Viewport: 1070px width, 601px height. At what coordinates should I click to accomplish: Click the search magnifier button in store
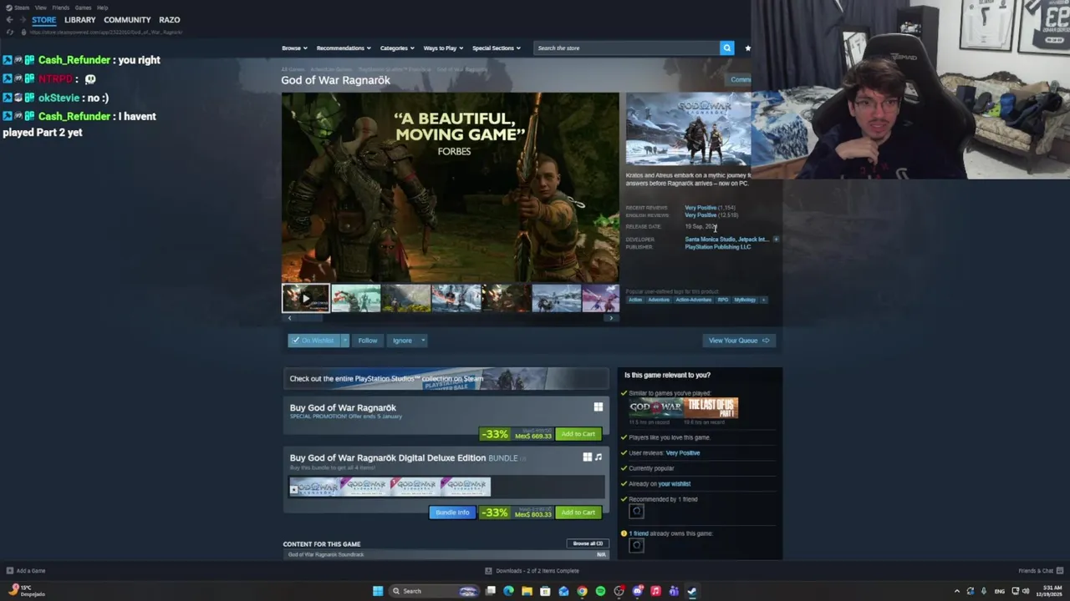point(727,48)
